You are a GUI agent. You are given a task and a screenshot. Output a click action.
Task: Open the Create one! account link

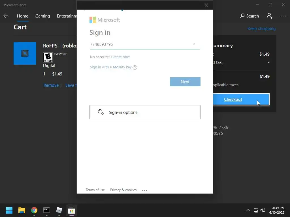pos(121,57)
